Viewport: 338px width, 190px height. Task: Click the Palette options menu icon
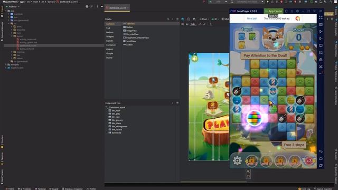(x=173, y=19)
